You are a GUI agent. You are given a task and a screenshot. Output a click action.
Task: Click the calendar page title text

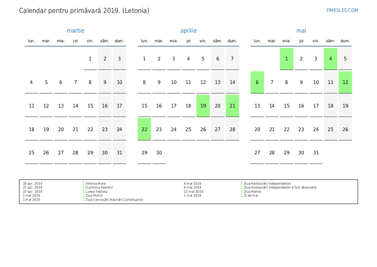(84, 11)
